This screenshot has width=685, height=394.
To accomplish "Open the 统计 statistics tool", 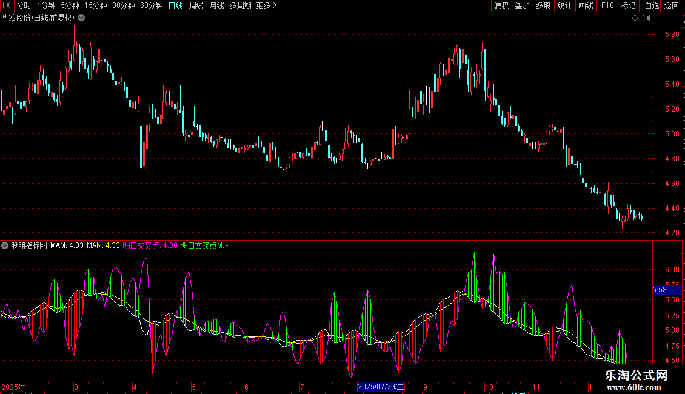I will 564,5.
